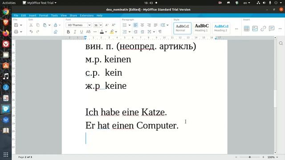This screenshot has width=285, height=160.
Task: Apply the Heading 1 style
Action: 202,28
